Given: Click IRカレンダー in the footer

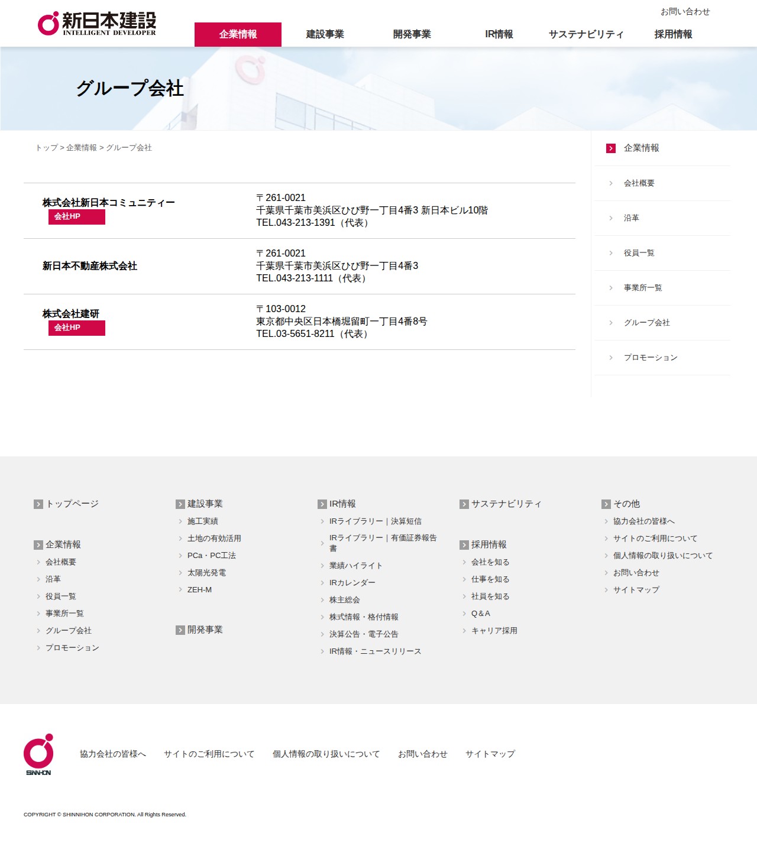Looking at the screenshot, I should (352, 583).
